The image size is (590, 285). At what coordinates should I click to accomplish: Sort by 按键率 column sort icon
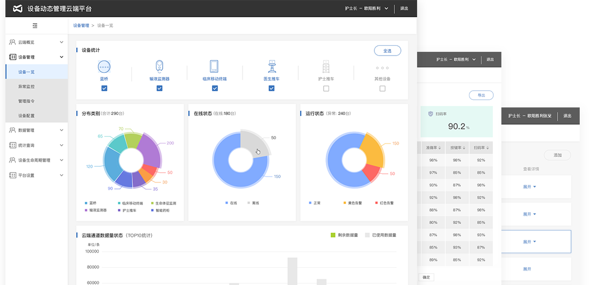(464, 148)
